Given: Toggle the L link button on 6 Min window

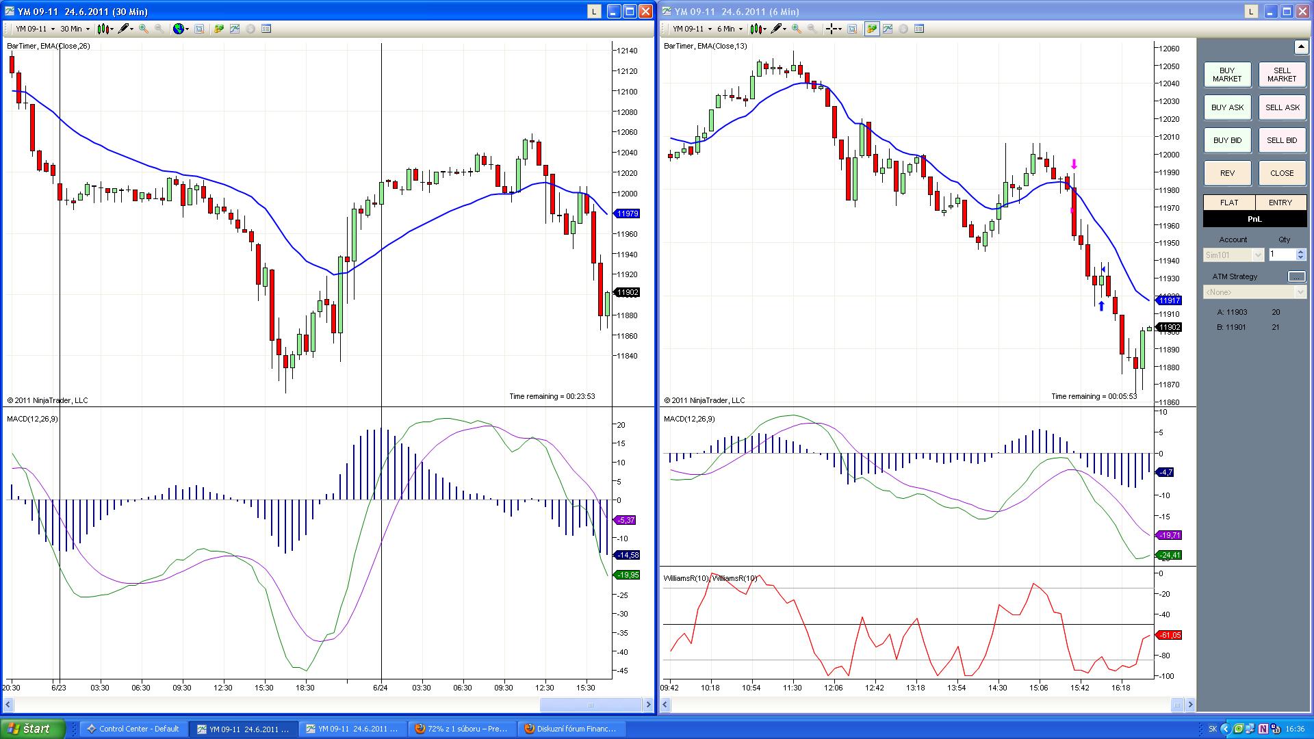Looking at the screenshot, I should click(x=1250, y=12).
